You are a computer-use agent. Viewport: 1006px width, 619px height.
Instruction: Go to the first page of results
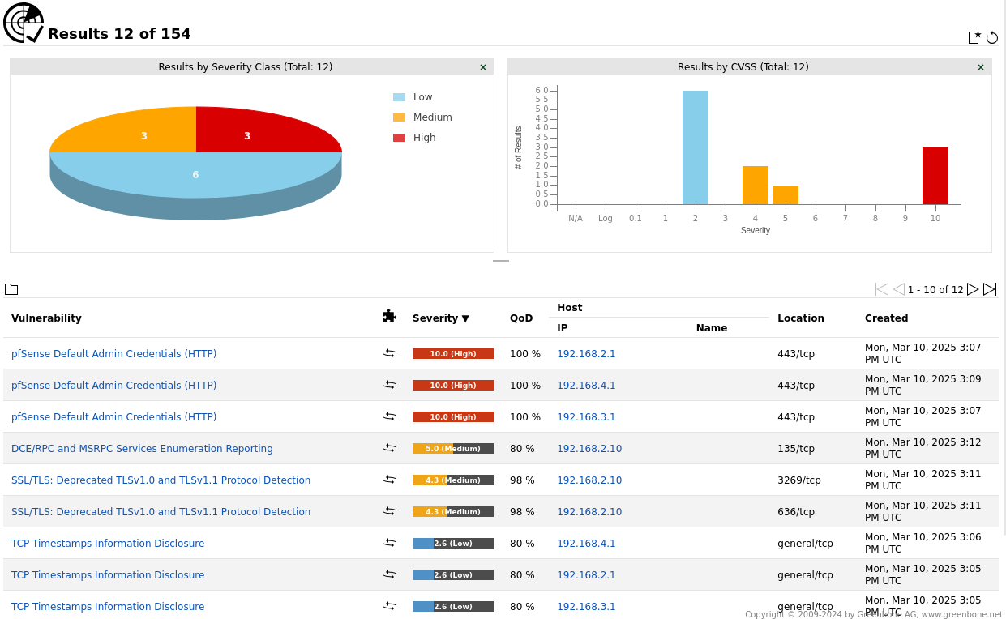click(x=882, y=289)
